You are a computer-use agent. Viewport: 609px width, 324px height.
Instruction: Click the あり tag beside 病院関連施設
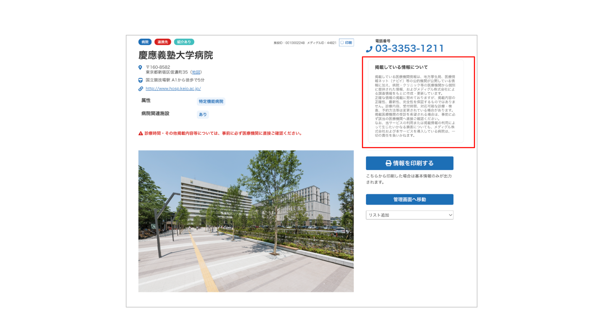pyautogui.click(x=203, y=115)
